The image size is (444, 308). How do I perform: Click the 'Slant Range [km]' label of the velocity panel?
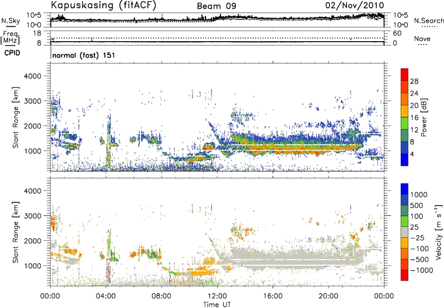pyautogui.click(x=16, y=232)
